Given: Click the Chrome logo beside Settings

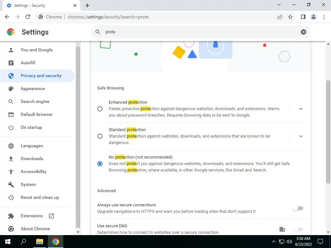Looking at the screenshot, I should click(11, 32).
